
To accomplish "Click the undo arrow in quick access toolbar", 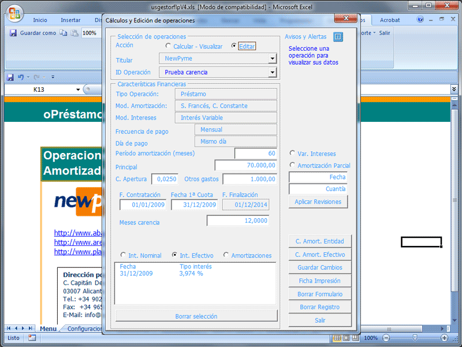I will point(21,77).
